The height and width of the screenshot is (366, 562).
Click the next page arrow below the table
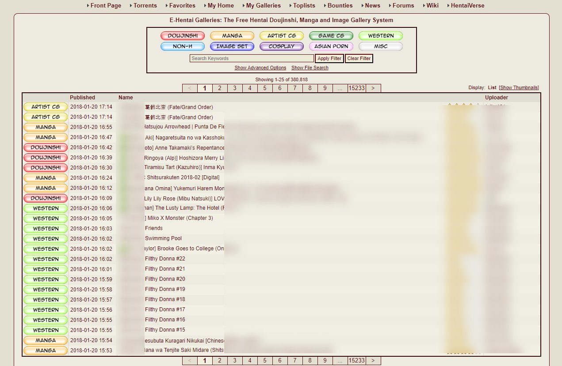(373, 361)
